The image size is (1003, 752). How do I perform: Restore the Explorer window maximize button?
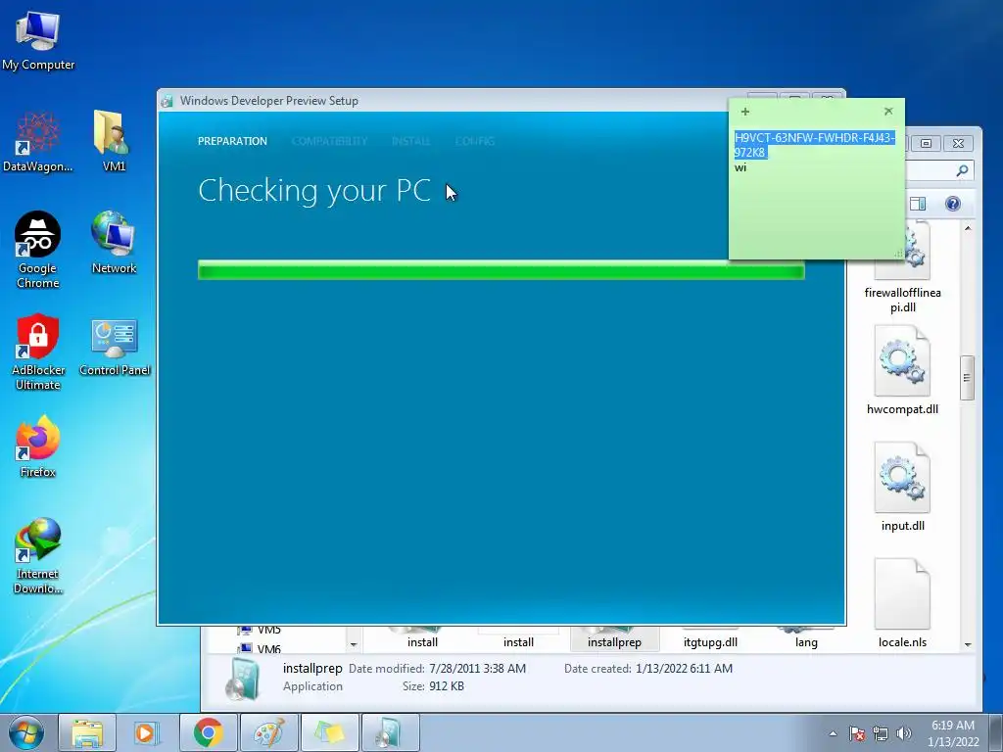[926, 143]
